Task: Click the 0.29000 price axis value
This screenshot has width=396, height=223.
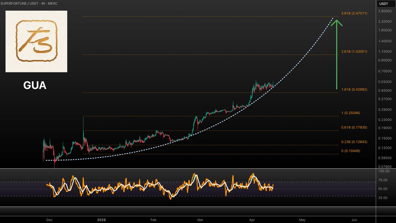Action: (x=385, y=109)
